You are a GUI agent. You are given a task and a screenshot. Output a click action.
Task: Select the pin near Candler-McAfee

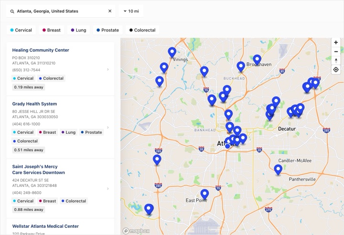tap(278, 170)
